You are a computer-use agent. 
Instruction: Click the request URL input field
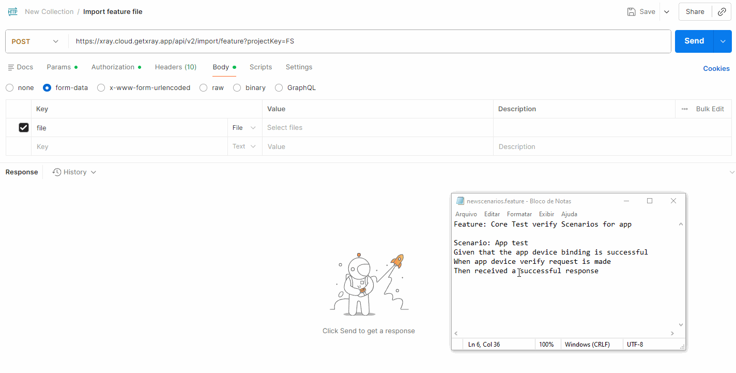coord(362,41)
